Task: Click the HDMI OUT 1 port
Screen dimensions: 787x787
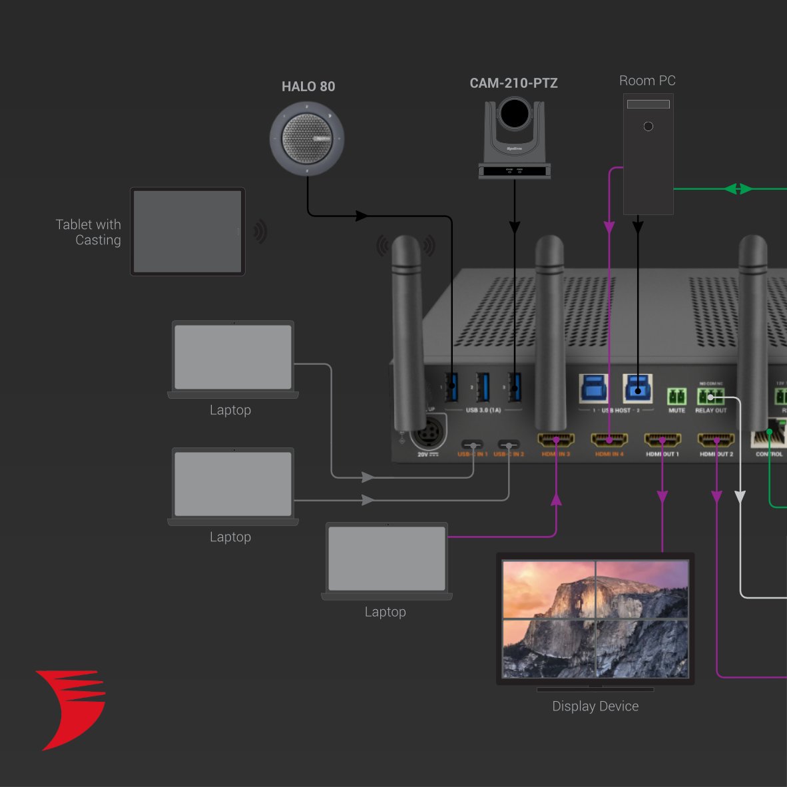Action: 662,440
